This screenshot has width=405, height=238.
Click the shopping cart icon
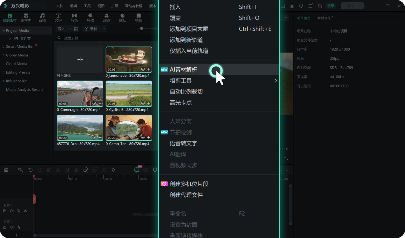pyautogui.click(x=320, y=6)
